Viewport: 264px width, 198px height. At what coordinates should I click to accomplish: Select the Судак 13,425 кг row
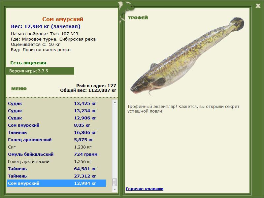click(56, 104)
